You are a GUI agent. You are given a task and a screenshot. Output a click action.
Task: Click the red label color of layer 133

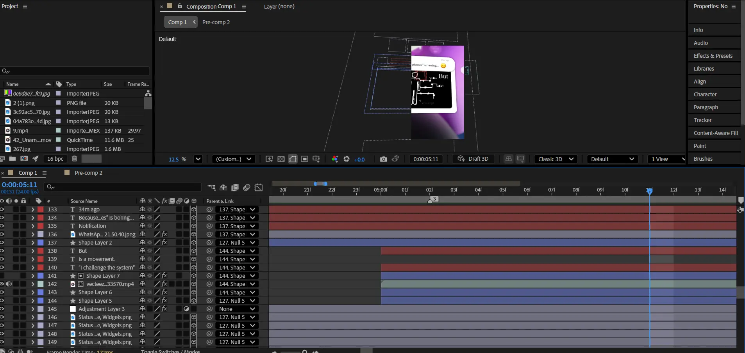[x=41, y=209]
